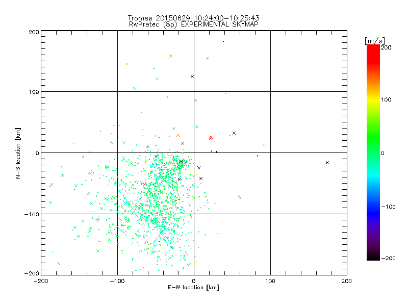Click the yellow-green X marker in upper left

127,64
